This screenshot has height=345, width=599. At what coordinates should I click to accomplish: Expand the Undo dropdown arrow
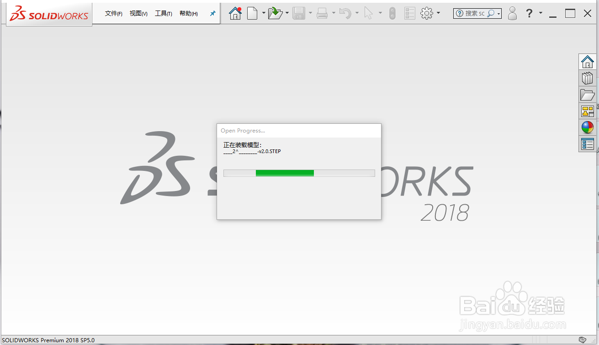point(357,13)
